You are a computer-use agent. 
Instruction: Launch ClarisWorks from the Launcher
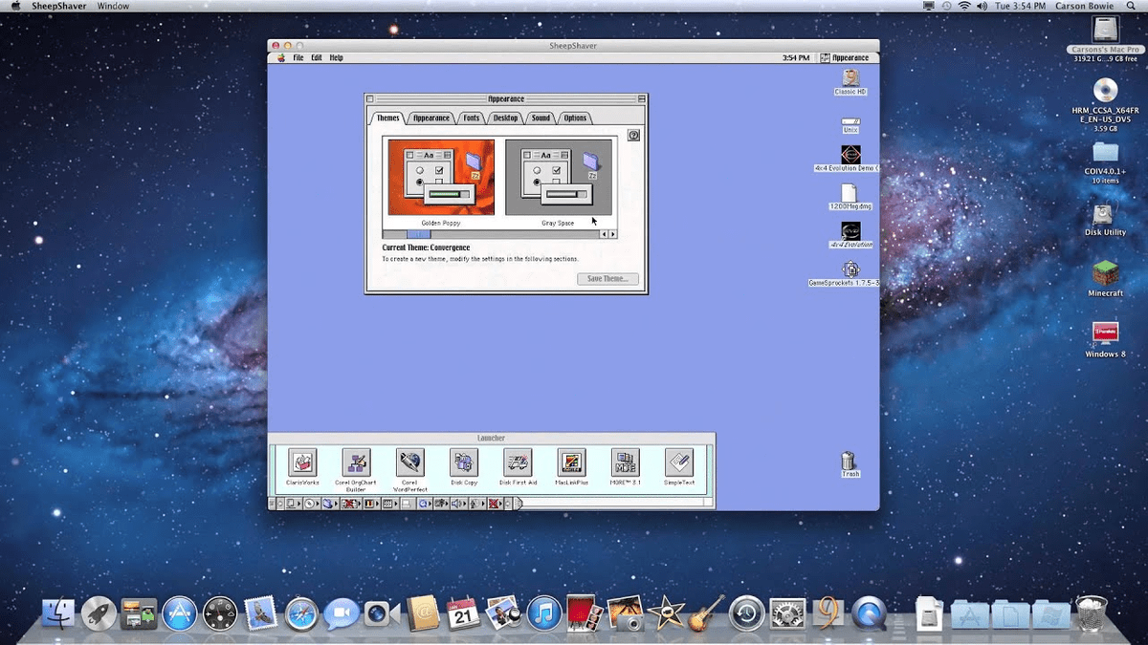[302, 463]
